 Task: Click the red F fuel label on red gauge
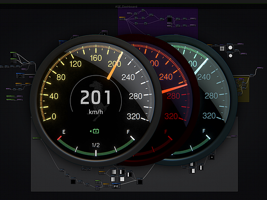tap(166, 132)
